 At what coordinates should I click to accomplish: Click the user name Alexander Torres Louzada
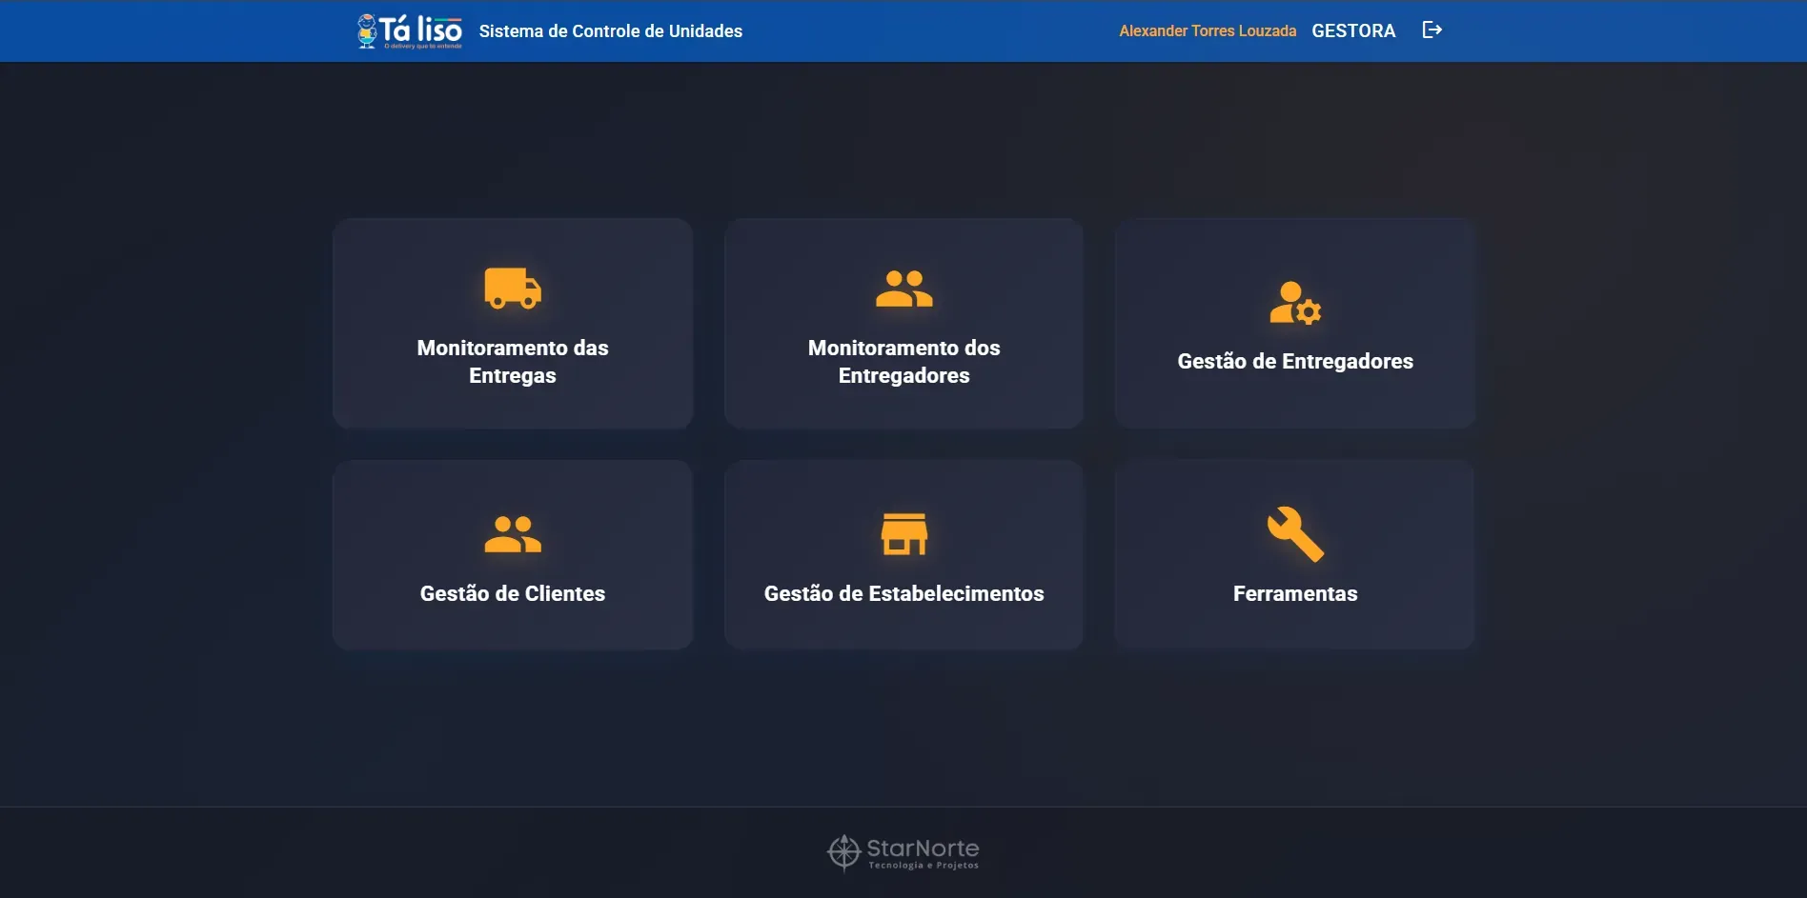[1208, 31]
